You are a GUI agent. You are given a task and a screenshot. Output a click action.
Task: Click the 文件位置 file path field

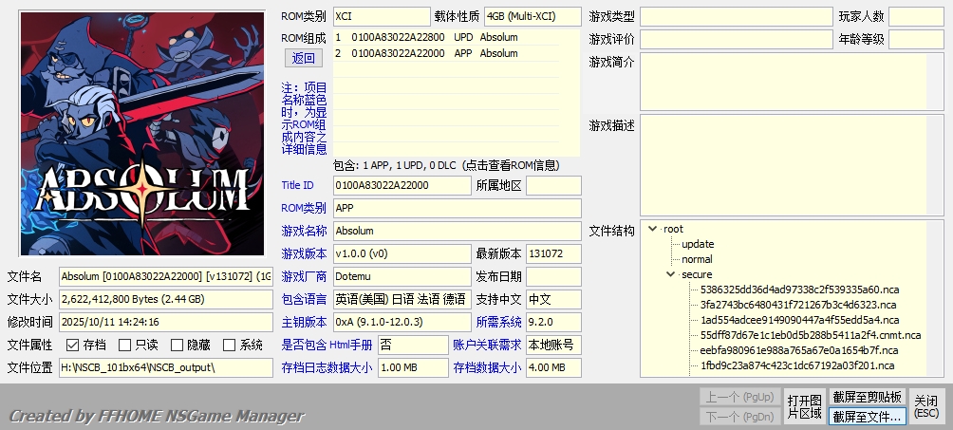[165, 367]
